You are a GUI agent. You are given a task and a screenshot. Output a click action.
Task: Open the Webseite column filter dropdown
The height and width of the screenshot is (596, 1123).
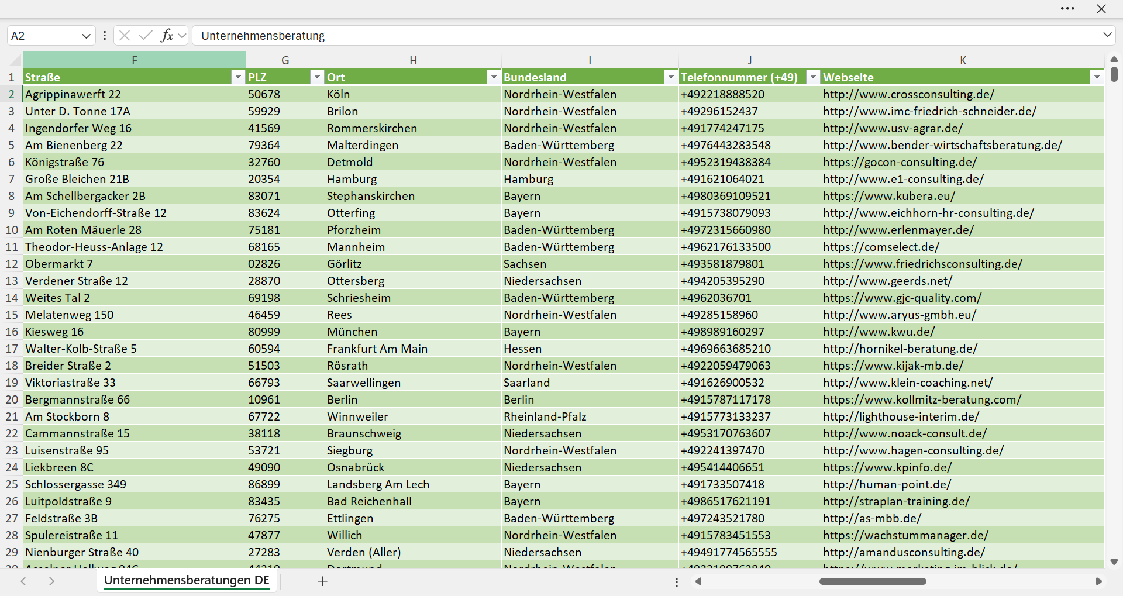[1097, 77]
